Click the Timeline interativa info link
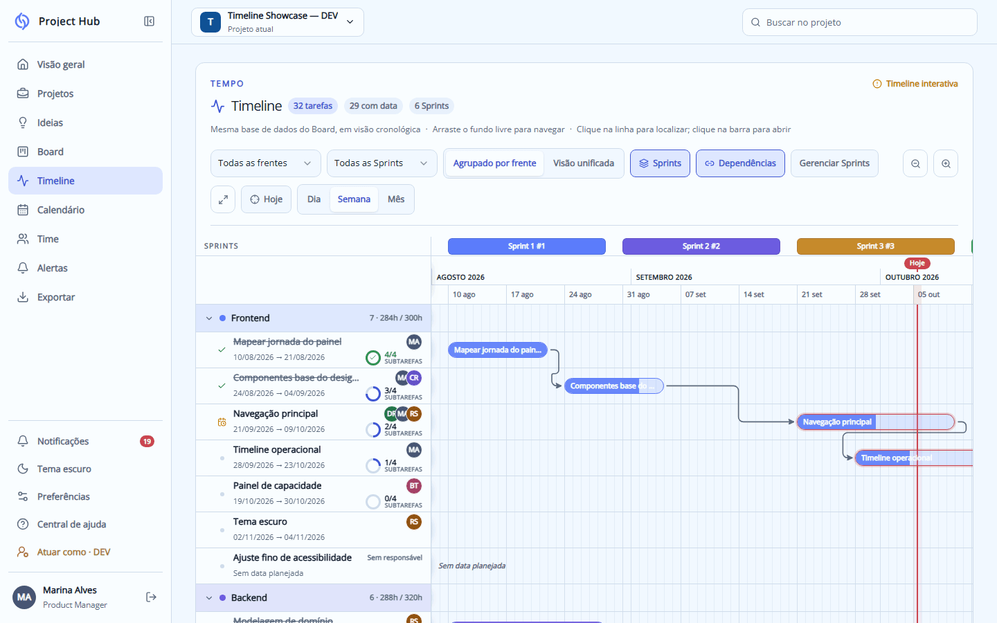The width and height of the screenshot is (997, 623). tap(915, 84)
